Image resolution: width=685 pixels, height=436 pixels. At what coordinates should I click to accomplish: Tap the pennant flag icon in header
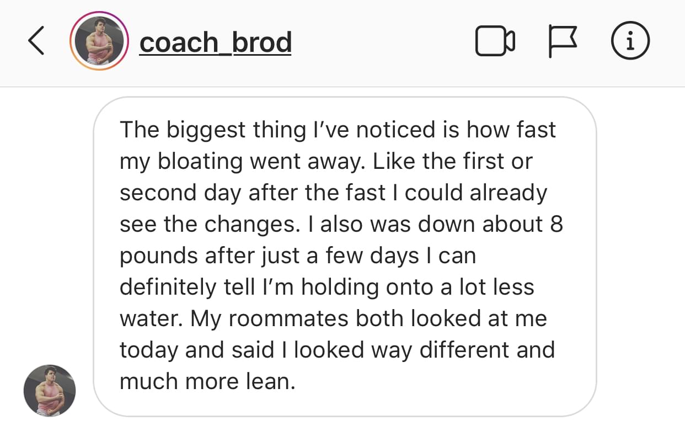coord(561,42)
